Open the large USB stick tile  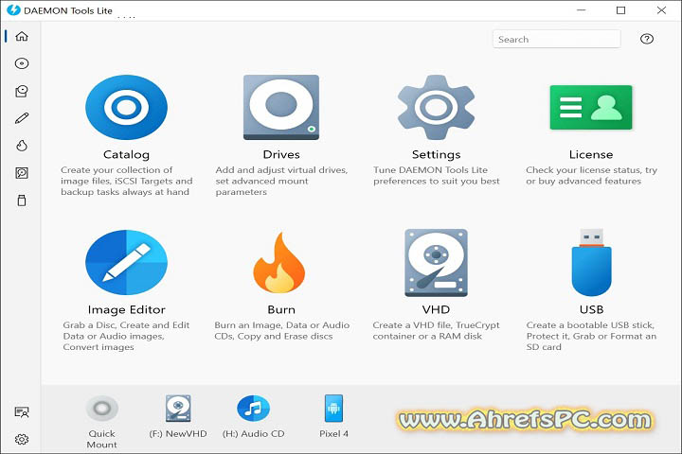coord(591,262)
